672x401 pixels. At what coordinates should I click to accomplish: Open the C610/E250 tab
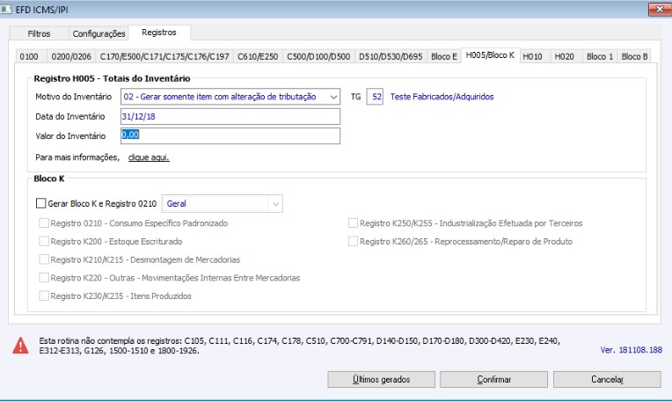[x=258, y=56]
